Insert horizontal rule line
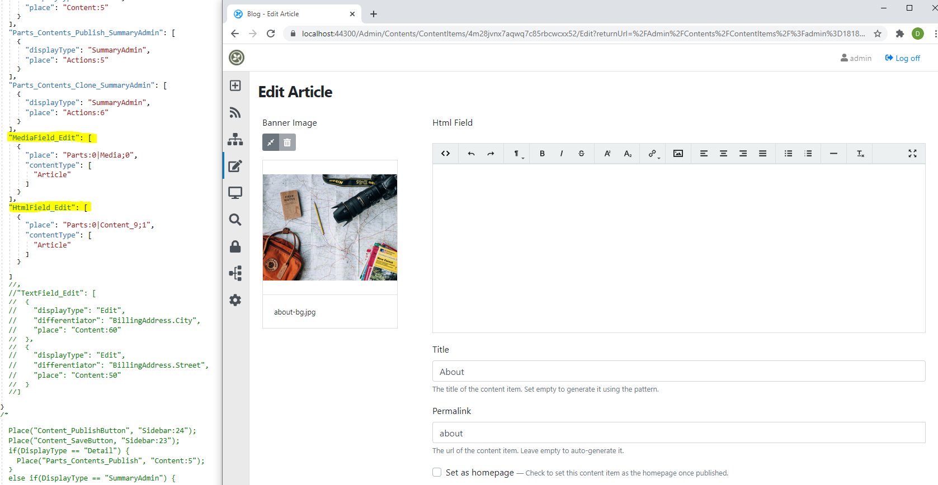 [833, 154]
